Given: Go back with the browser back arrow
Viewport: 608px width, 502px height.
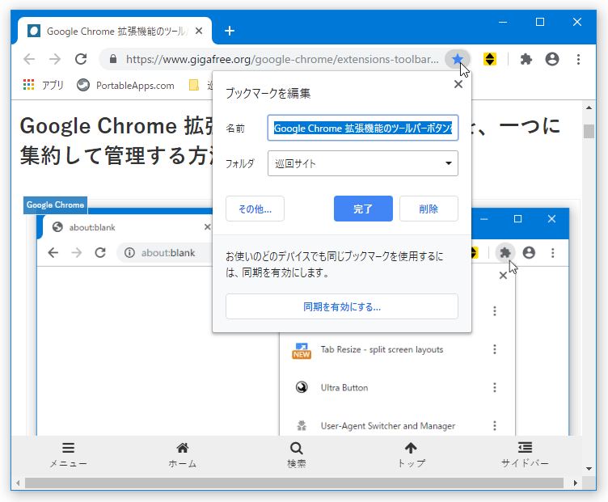Looking at the screenshot, I should point(29,59).
